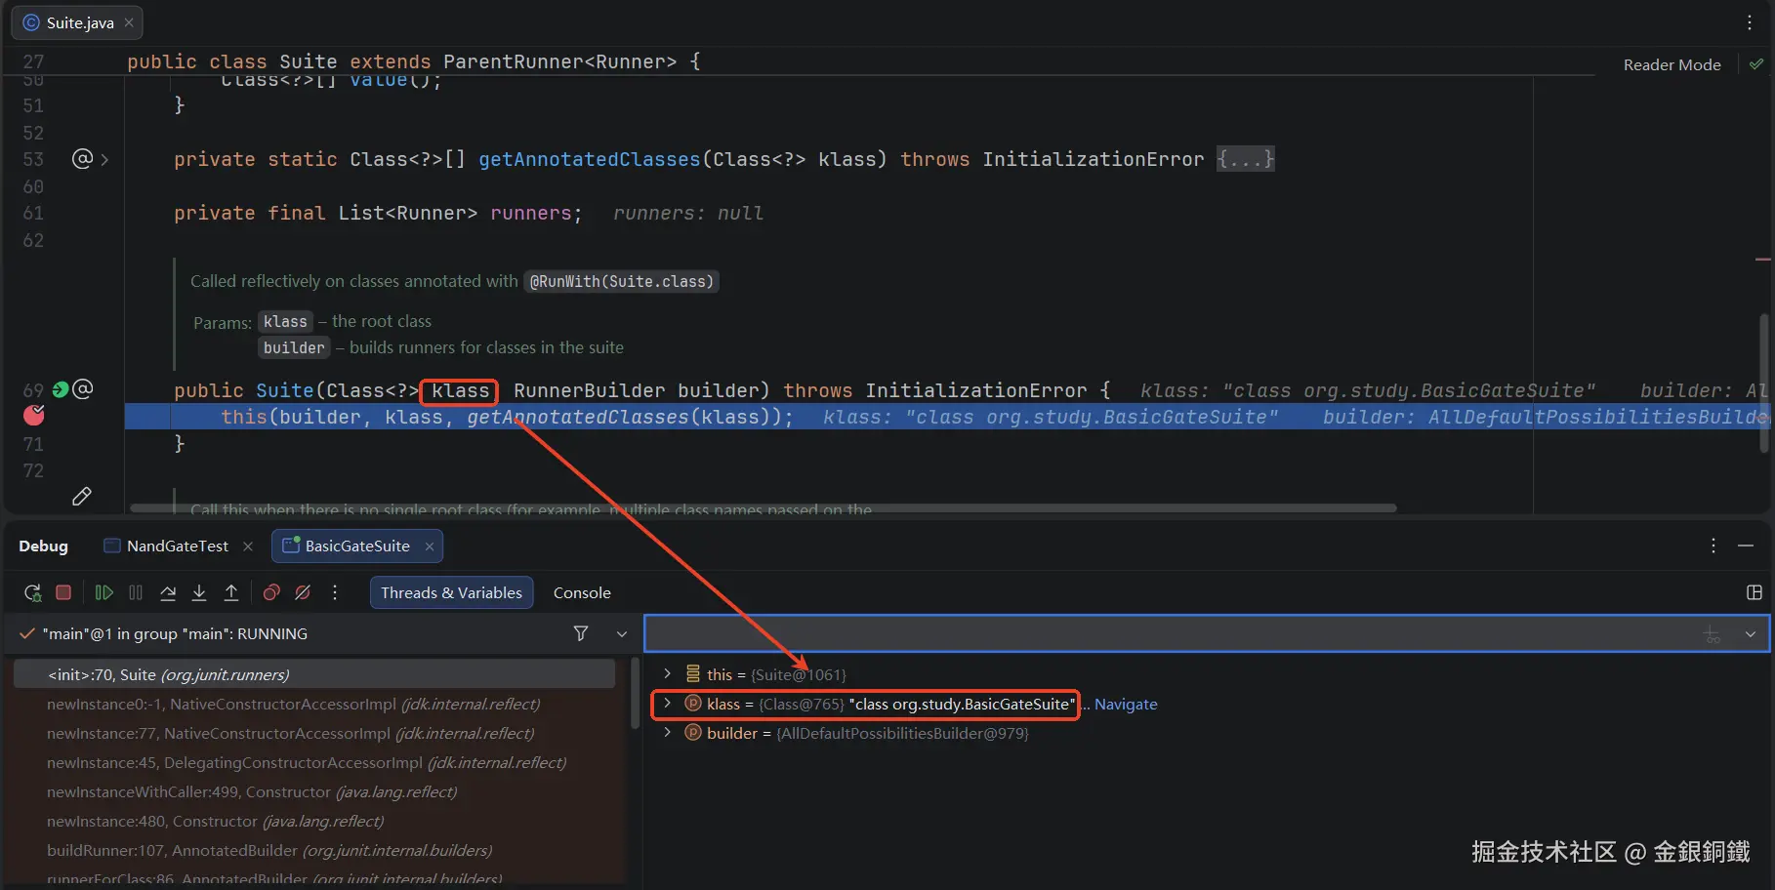Close the BasicGateSuite debug tab
The height and width of the screenshot is (890, 1775).
click(x=430, y=546)
